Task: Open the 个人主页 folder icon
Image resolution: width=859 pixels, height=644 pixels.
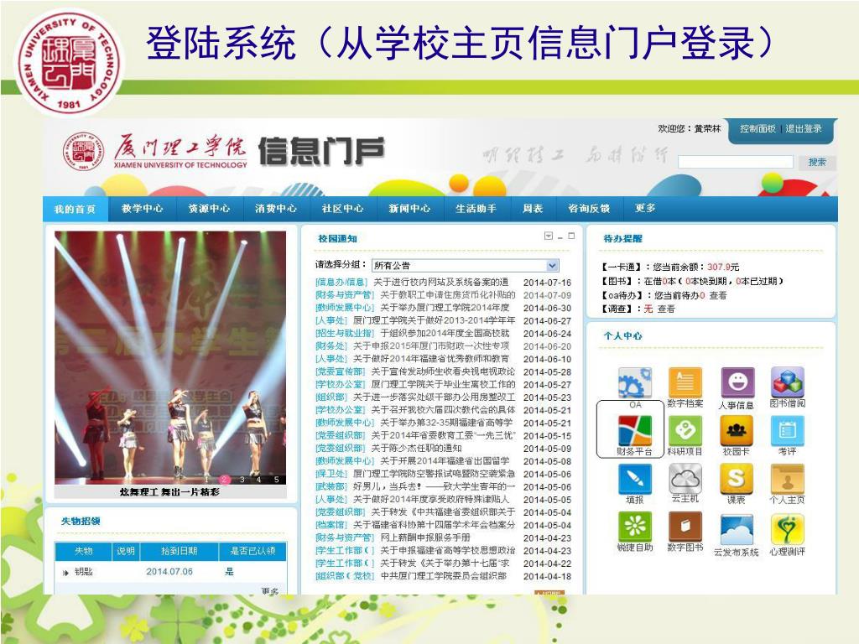Action: pyautogui.click(x=787, y=479)
